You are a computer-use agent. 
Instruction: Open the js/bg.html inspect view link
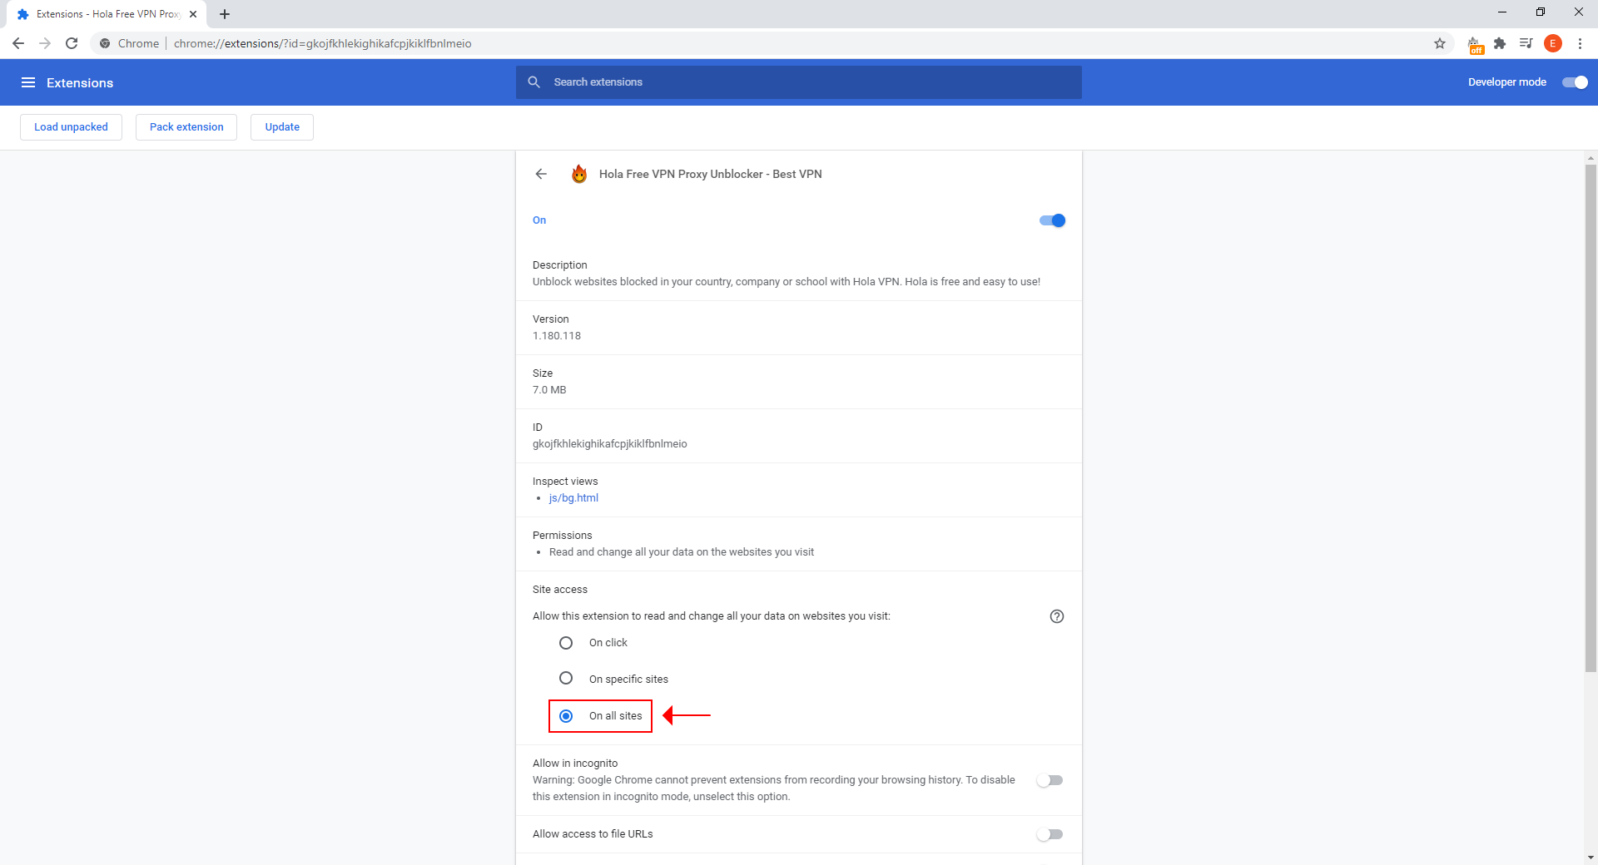pyautogui.click(x=573, y=498)
